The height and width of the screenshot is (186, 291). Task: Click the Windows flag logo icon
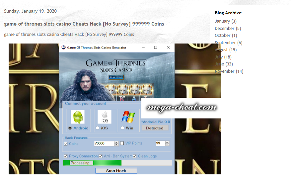pos(128,117)
